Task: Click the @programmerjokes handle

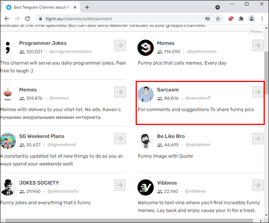Action: coord(70,51)
